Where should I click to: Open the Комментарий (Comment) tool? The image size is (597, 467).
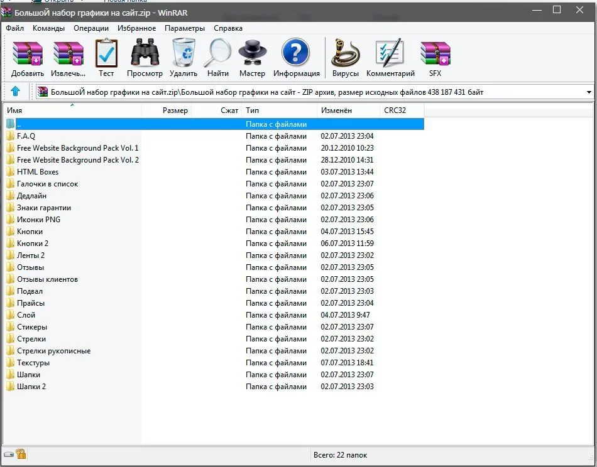pos(390,54)
